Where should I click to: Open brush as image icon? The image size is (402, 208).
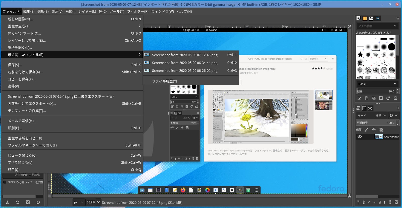(x=395, y=98)
